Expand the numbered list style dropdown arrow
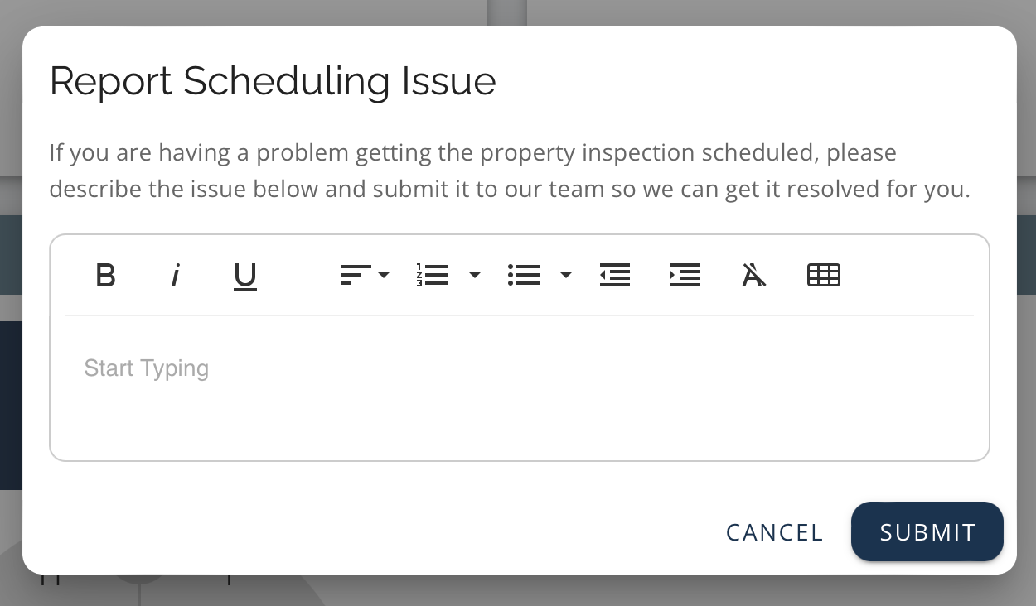The height and width of the screenshot is (606, 1036). click(x=475, y=275)
